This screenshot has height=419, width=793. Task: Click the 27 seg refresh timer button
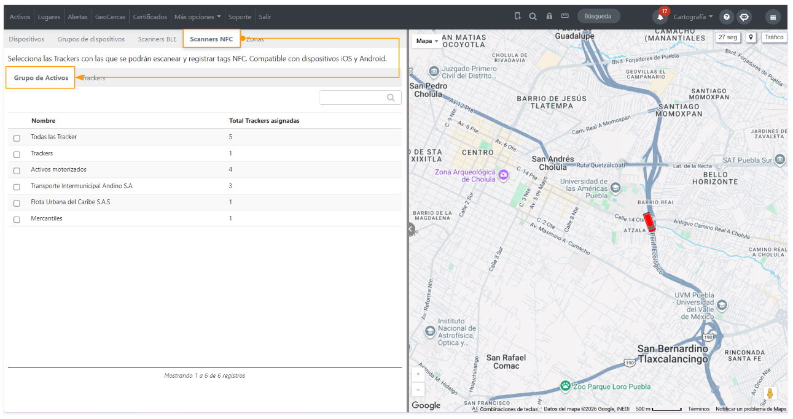pos(728,37)
